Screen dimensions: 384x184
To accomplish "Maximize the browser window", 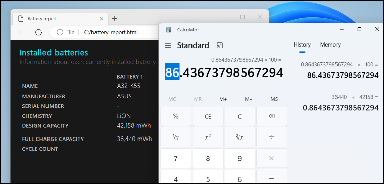I will click(x=242, y=17).
